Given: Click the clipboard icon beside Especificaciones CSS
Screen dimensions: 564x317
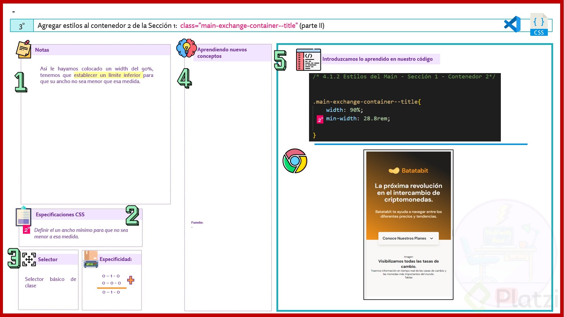Looking at the screenshot, I should click(x=23, y=217).
